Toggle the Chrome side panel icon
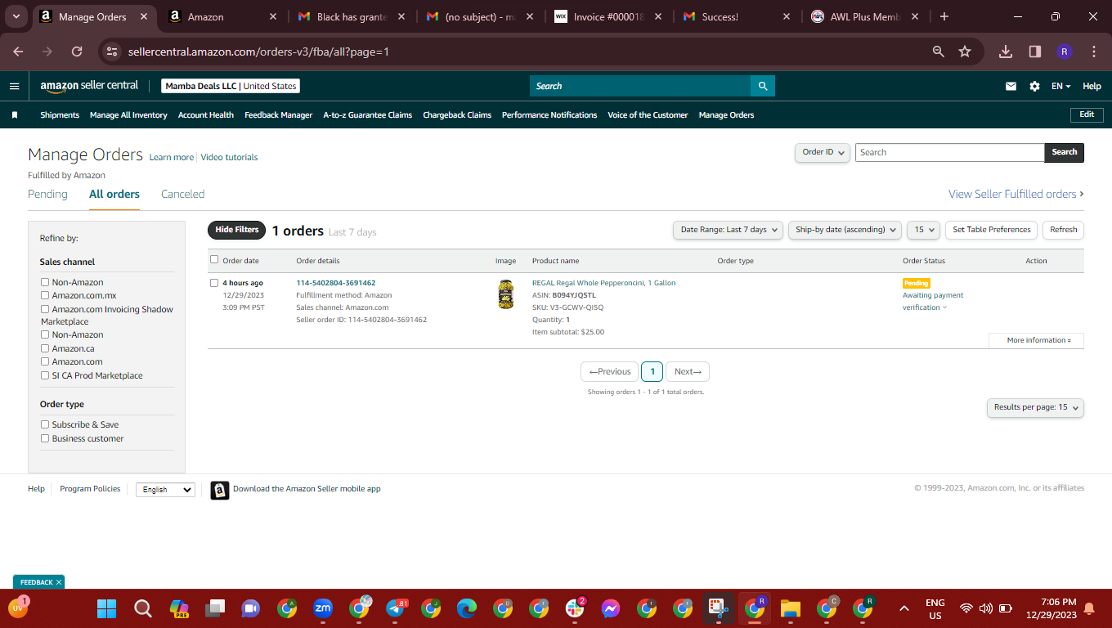Viewport: 1112px width, 628px height. pos(1034,52)
